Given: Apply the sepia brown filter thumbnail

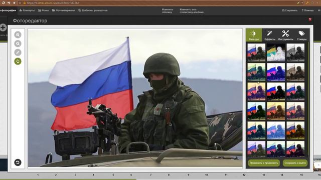Looking at the screenshot, I should pyautogui.click(x=295, y=72).
